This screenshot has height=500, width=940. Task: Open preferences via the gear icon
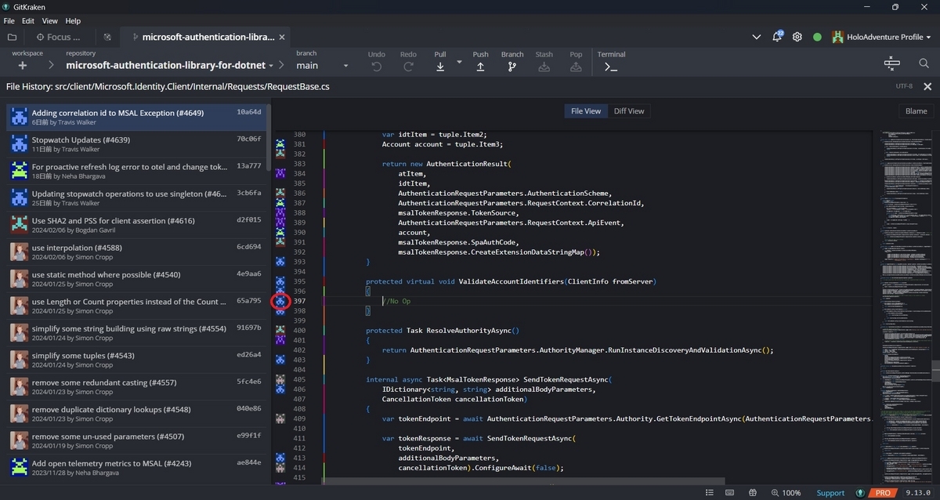tap(797, 37)
